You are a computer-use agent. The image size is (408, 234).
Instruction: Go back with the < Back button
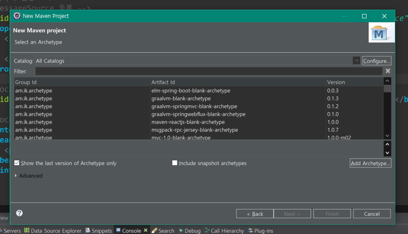tap(255, 214)
